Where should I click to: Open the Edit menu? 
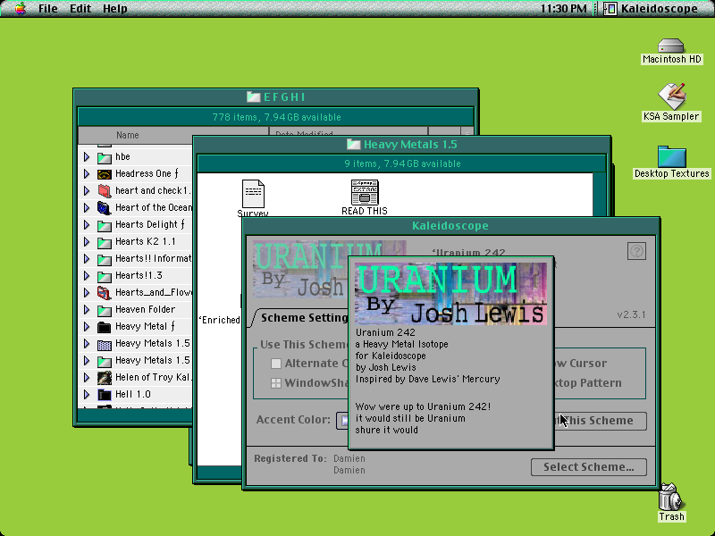pyautogui.click(x=80, y=8)
